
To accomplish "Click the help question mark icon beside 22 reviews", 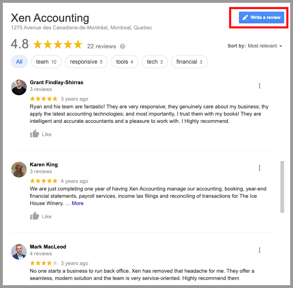I will pos(123,46).
